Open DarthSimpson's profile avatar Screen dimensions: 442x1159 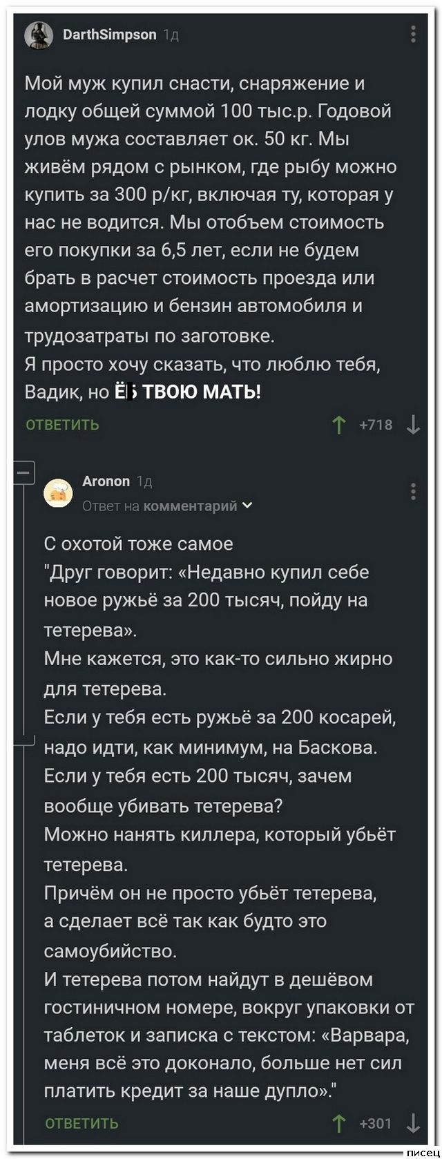[x=39, y=35]
